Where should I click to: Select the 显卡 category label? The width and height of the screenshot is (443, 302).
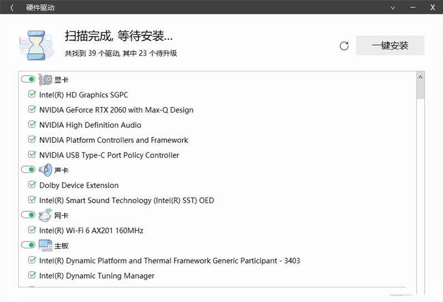61,80
